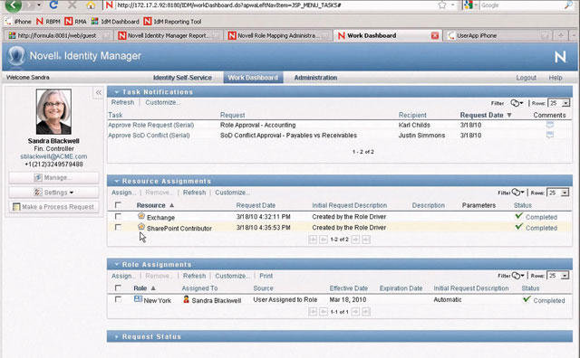Collapse the left profile panel chevron
580x358 pixels.
coord(99,92)
